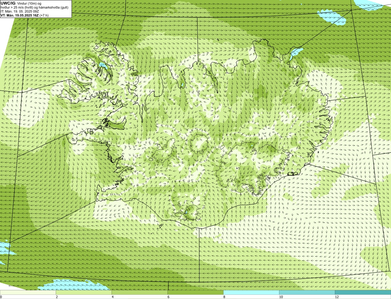Click the legend tick label '0'
This screenshot has height=299, width=391.
click(x=1, y=297)
